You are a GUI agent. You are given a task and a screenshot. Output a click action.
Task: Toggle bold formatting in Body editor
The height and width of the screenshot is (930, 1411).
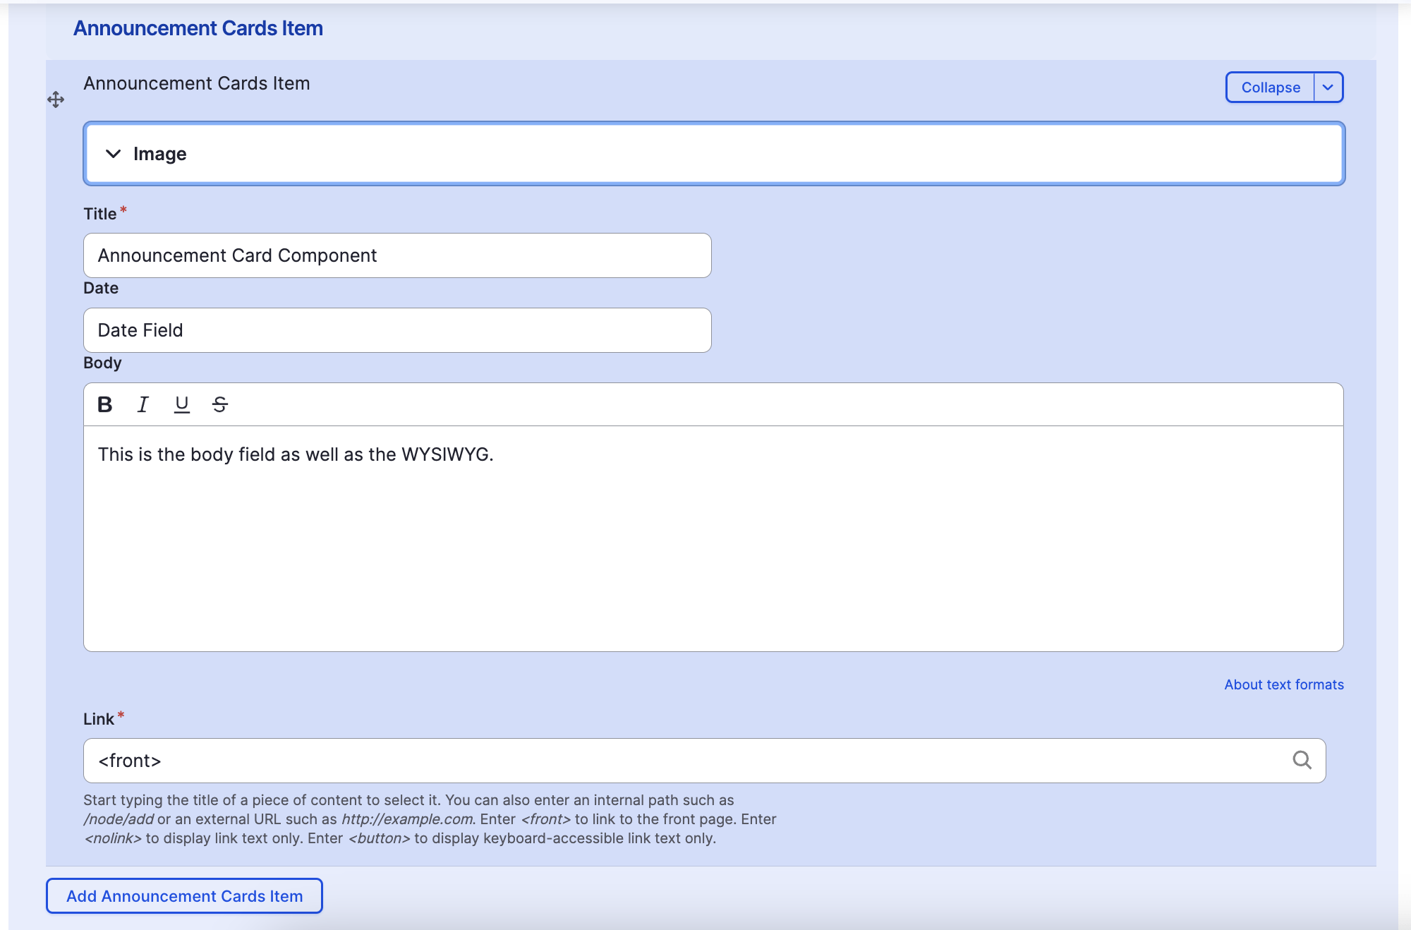click(x=105, y=404)
